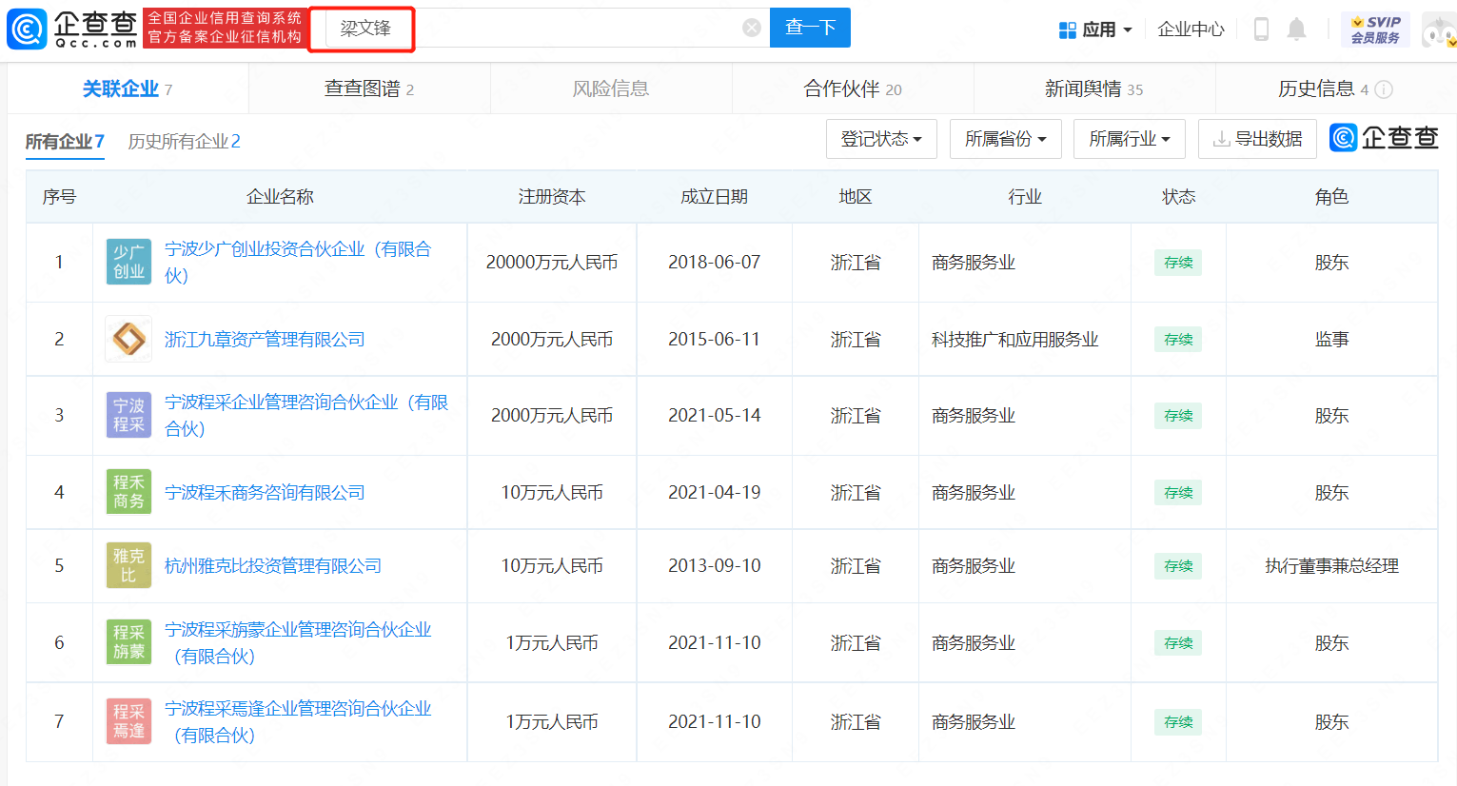Switch to 关联企业 tab
The image size is (1457, 786).
pos(128,88)
